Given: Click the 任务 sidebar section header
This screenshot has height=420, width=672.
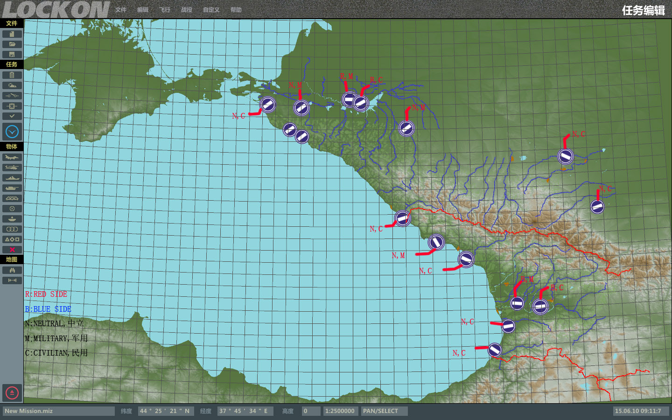Looking at the screenshot, I should pos(12,64).
